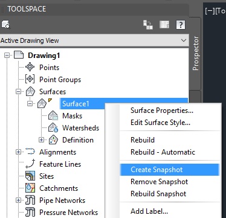Image resolution: width=226 pixels, height=218 pixels.
Task: Select the Feature Lines tree item
Action: pyautogui.click(x=60, y=164)
